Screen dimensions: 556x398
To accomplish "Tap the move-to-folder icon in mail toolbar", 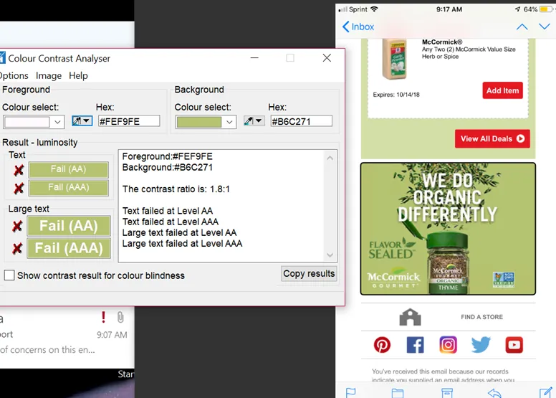I will pos(398,393).
